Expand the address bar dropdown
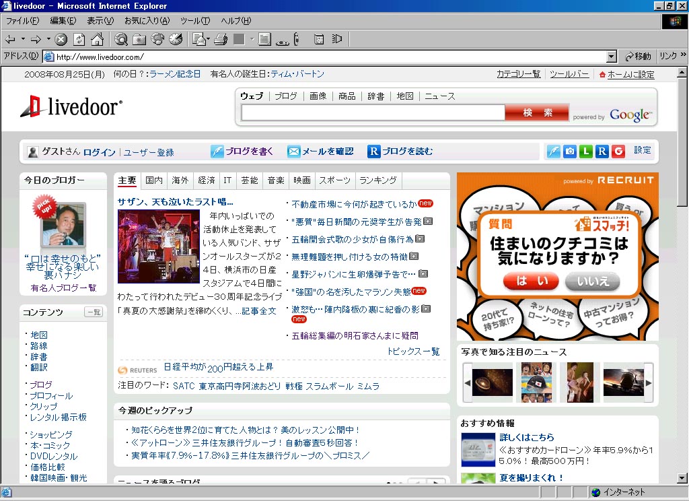Screen dimensions: 689x501 [612, 57]
